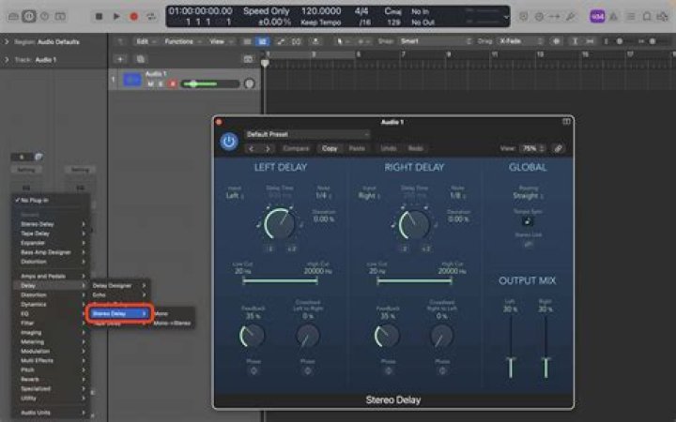Show Global Tracks icon
The image size is (676, 422).
[248, 59]
